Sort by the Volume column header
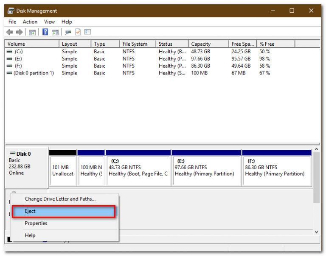 pyautogui.click(x=32, y=44)
